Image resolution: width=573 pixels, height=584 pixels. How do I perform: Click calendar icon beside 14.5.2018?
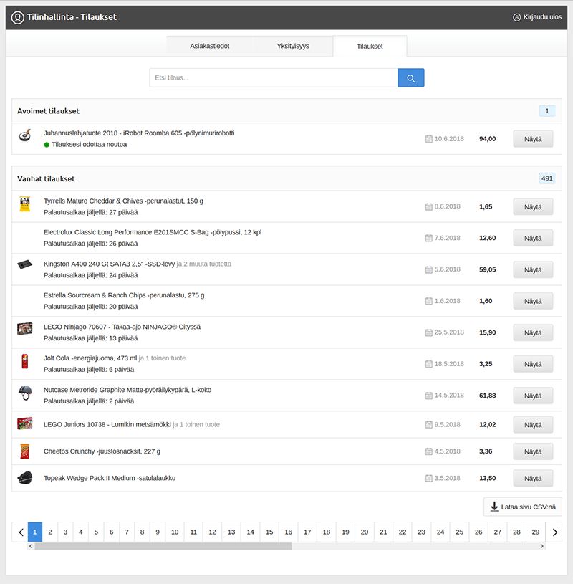click(x=429, y=396)
